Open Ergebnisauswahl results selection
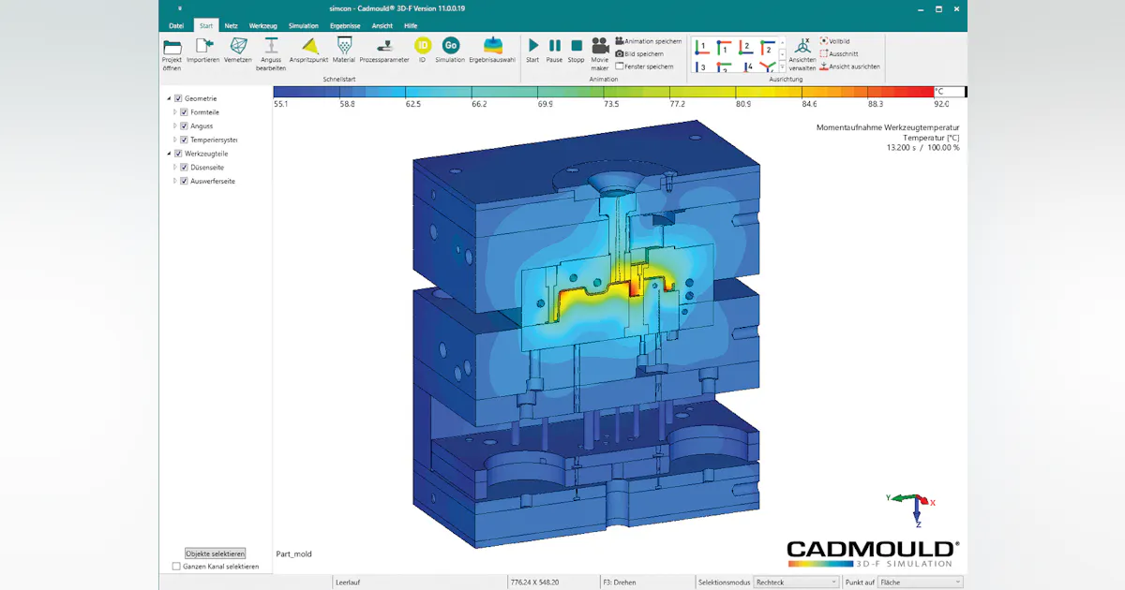The width and height of the screenshot is (1125, 590). pos(492,51)
